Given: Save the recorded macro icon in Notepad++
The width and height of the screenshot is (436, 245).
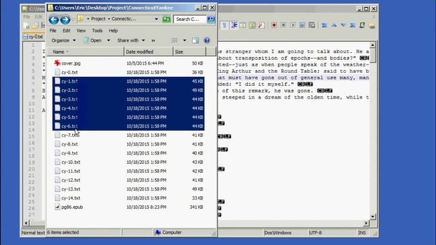Looking at the screenshot, I should click(312, 25).
